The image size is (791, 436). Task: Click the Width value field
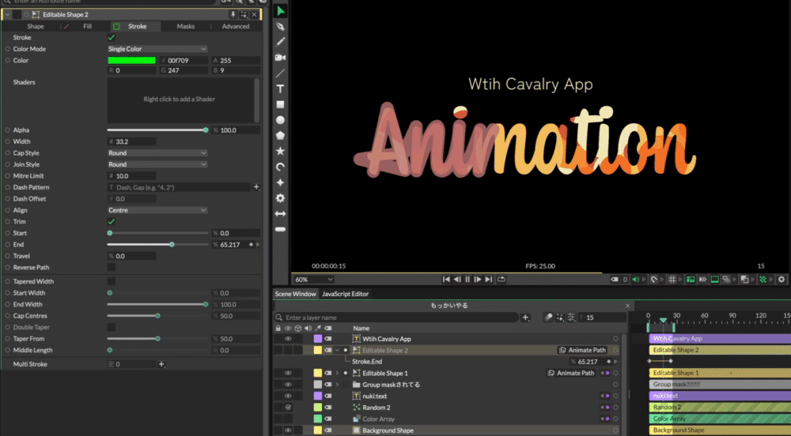pyautogui.click(x=131, y=141)
